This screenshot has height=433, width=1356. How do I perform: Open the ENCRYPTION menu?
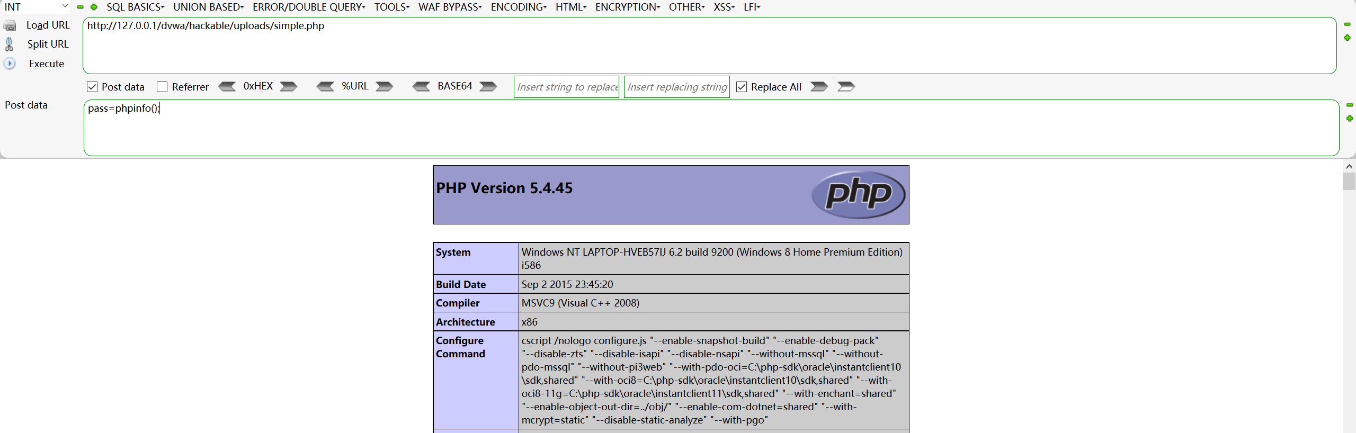628,7
